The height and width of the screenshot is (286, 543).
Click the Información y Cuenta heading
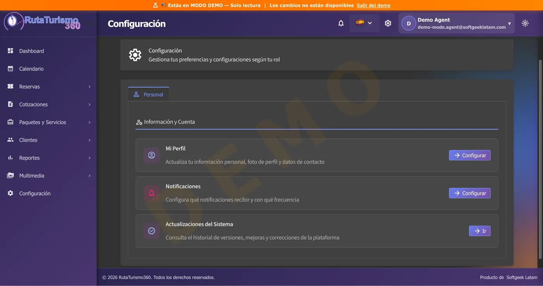169,122
